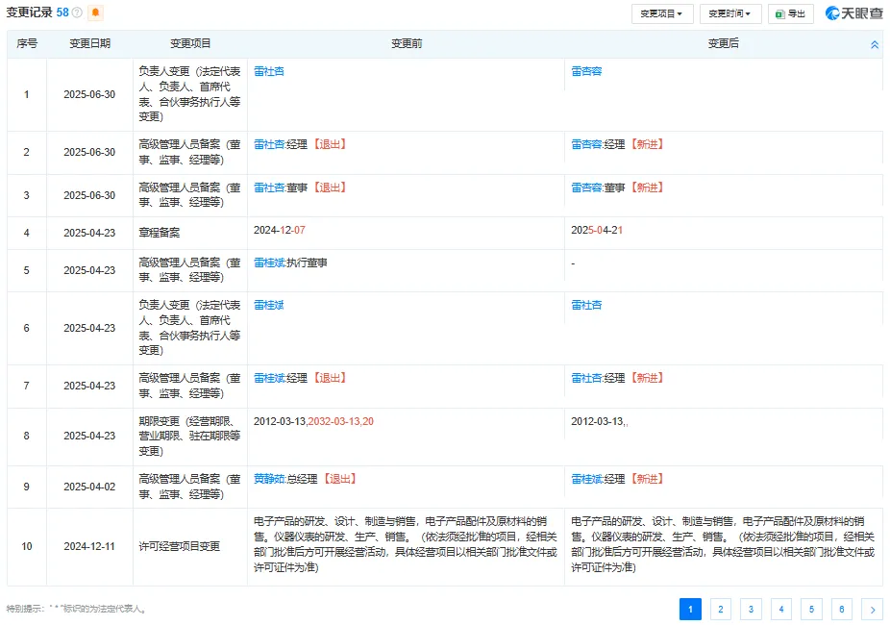Select page 1 in pagination
Viewport: 890px width, 625px height.
(690, 609)
